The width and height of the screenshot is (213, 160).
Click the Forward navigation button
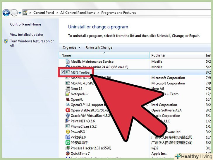click(x=14, y=13)
